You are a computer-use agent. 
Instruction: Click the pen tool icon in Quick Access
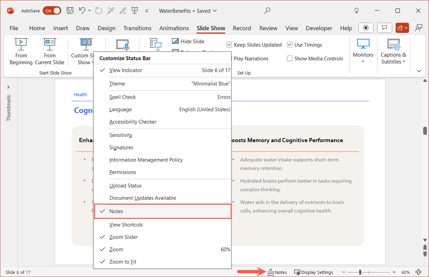[110, 11]
